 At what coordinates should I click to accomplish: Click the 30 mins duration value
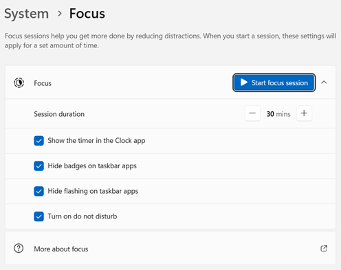click(x=278, y=114)
